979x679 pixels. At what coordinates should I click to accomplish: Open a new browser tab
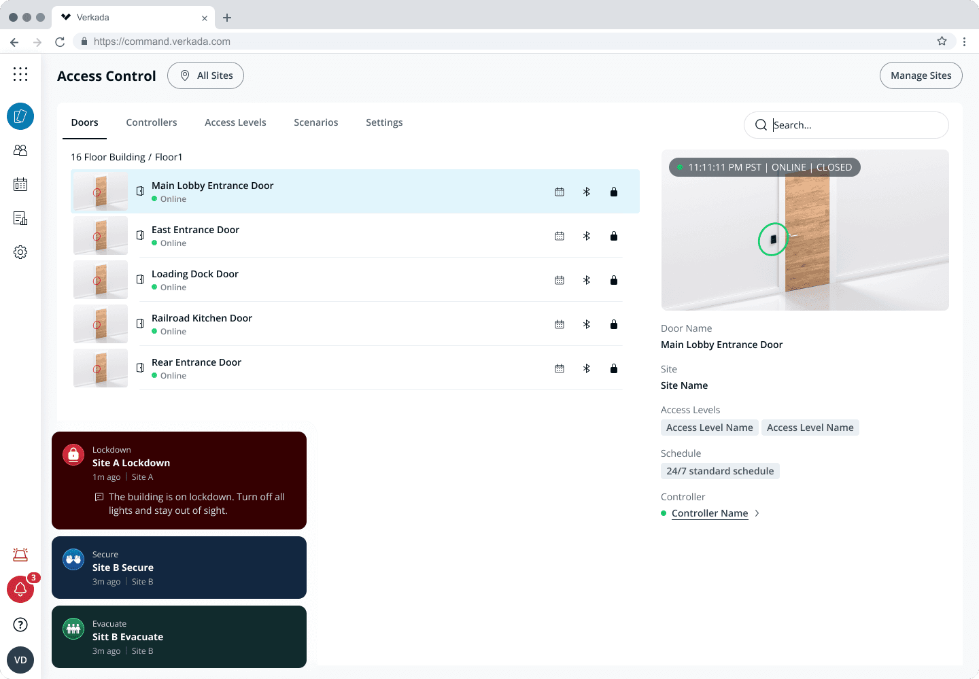click(x=227, y=18)
